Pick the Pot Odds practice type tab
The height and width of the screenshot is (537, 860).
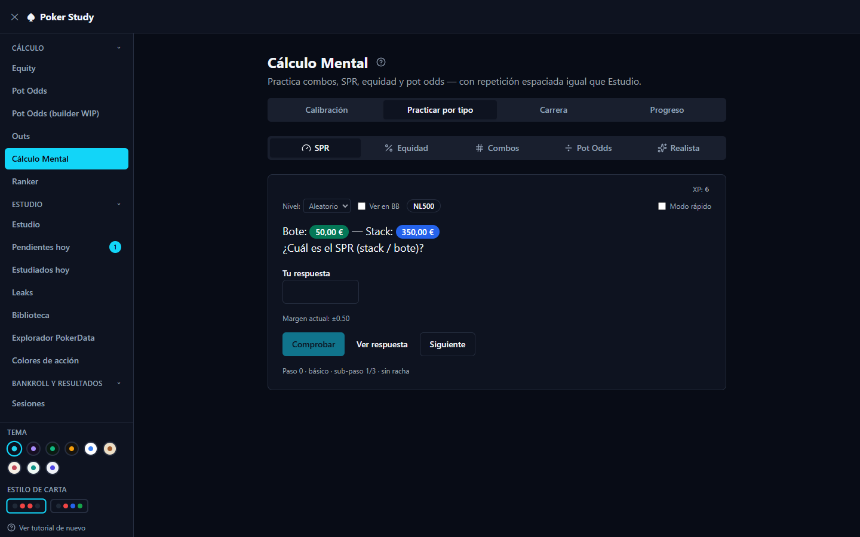point(588,148)
